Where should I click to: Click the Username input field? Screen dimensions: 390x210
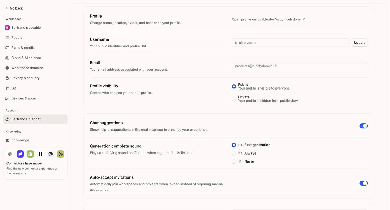[x=291, y=43]
